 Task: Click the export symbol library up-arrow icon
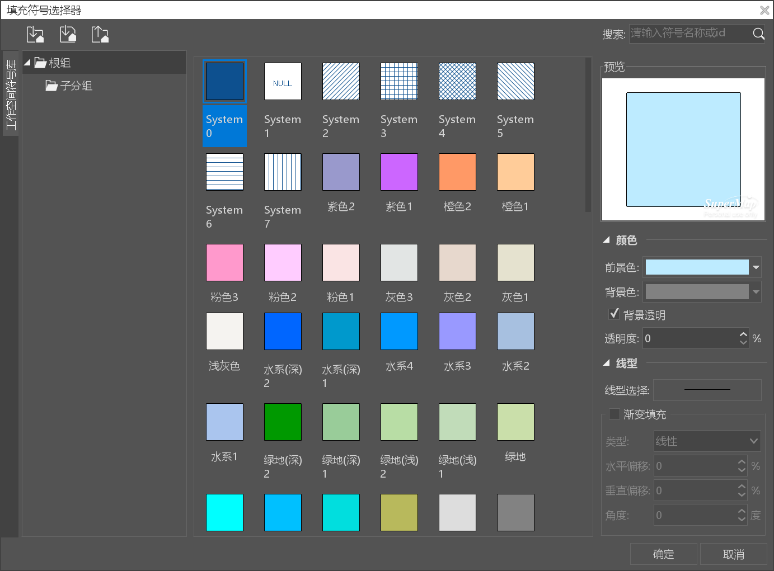pos(100,35)
